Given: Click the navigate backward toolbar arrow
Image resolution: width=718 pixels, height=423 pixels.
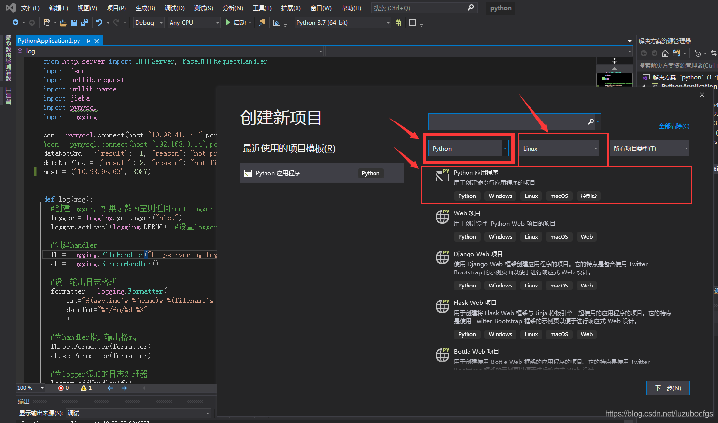Looking at the screenshot, I should pos(16,22).
